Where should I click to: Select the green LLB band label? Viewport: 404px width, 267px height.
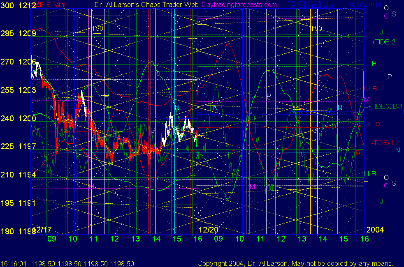(370, 174)
